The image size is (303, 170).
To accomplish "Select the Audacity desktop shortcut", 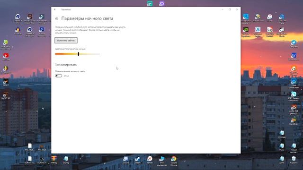I will pyautogui.click(x=18, y=31).
